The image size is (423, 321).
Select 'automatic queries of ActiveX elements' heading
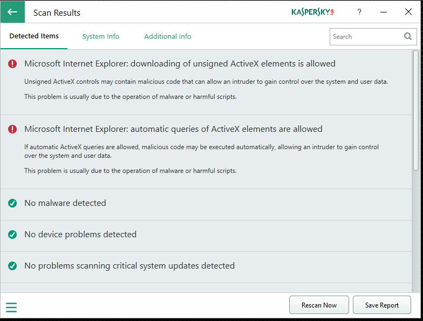(x=173, y=129)
